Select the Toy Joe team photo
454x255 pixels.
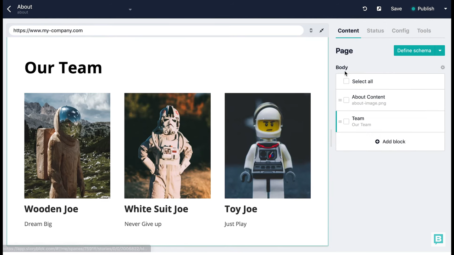267,146
